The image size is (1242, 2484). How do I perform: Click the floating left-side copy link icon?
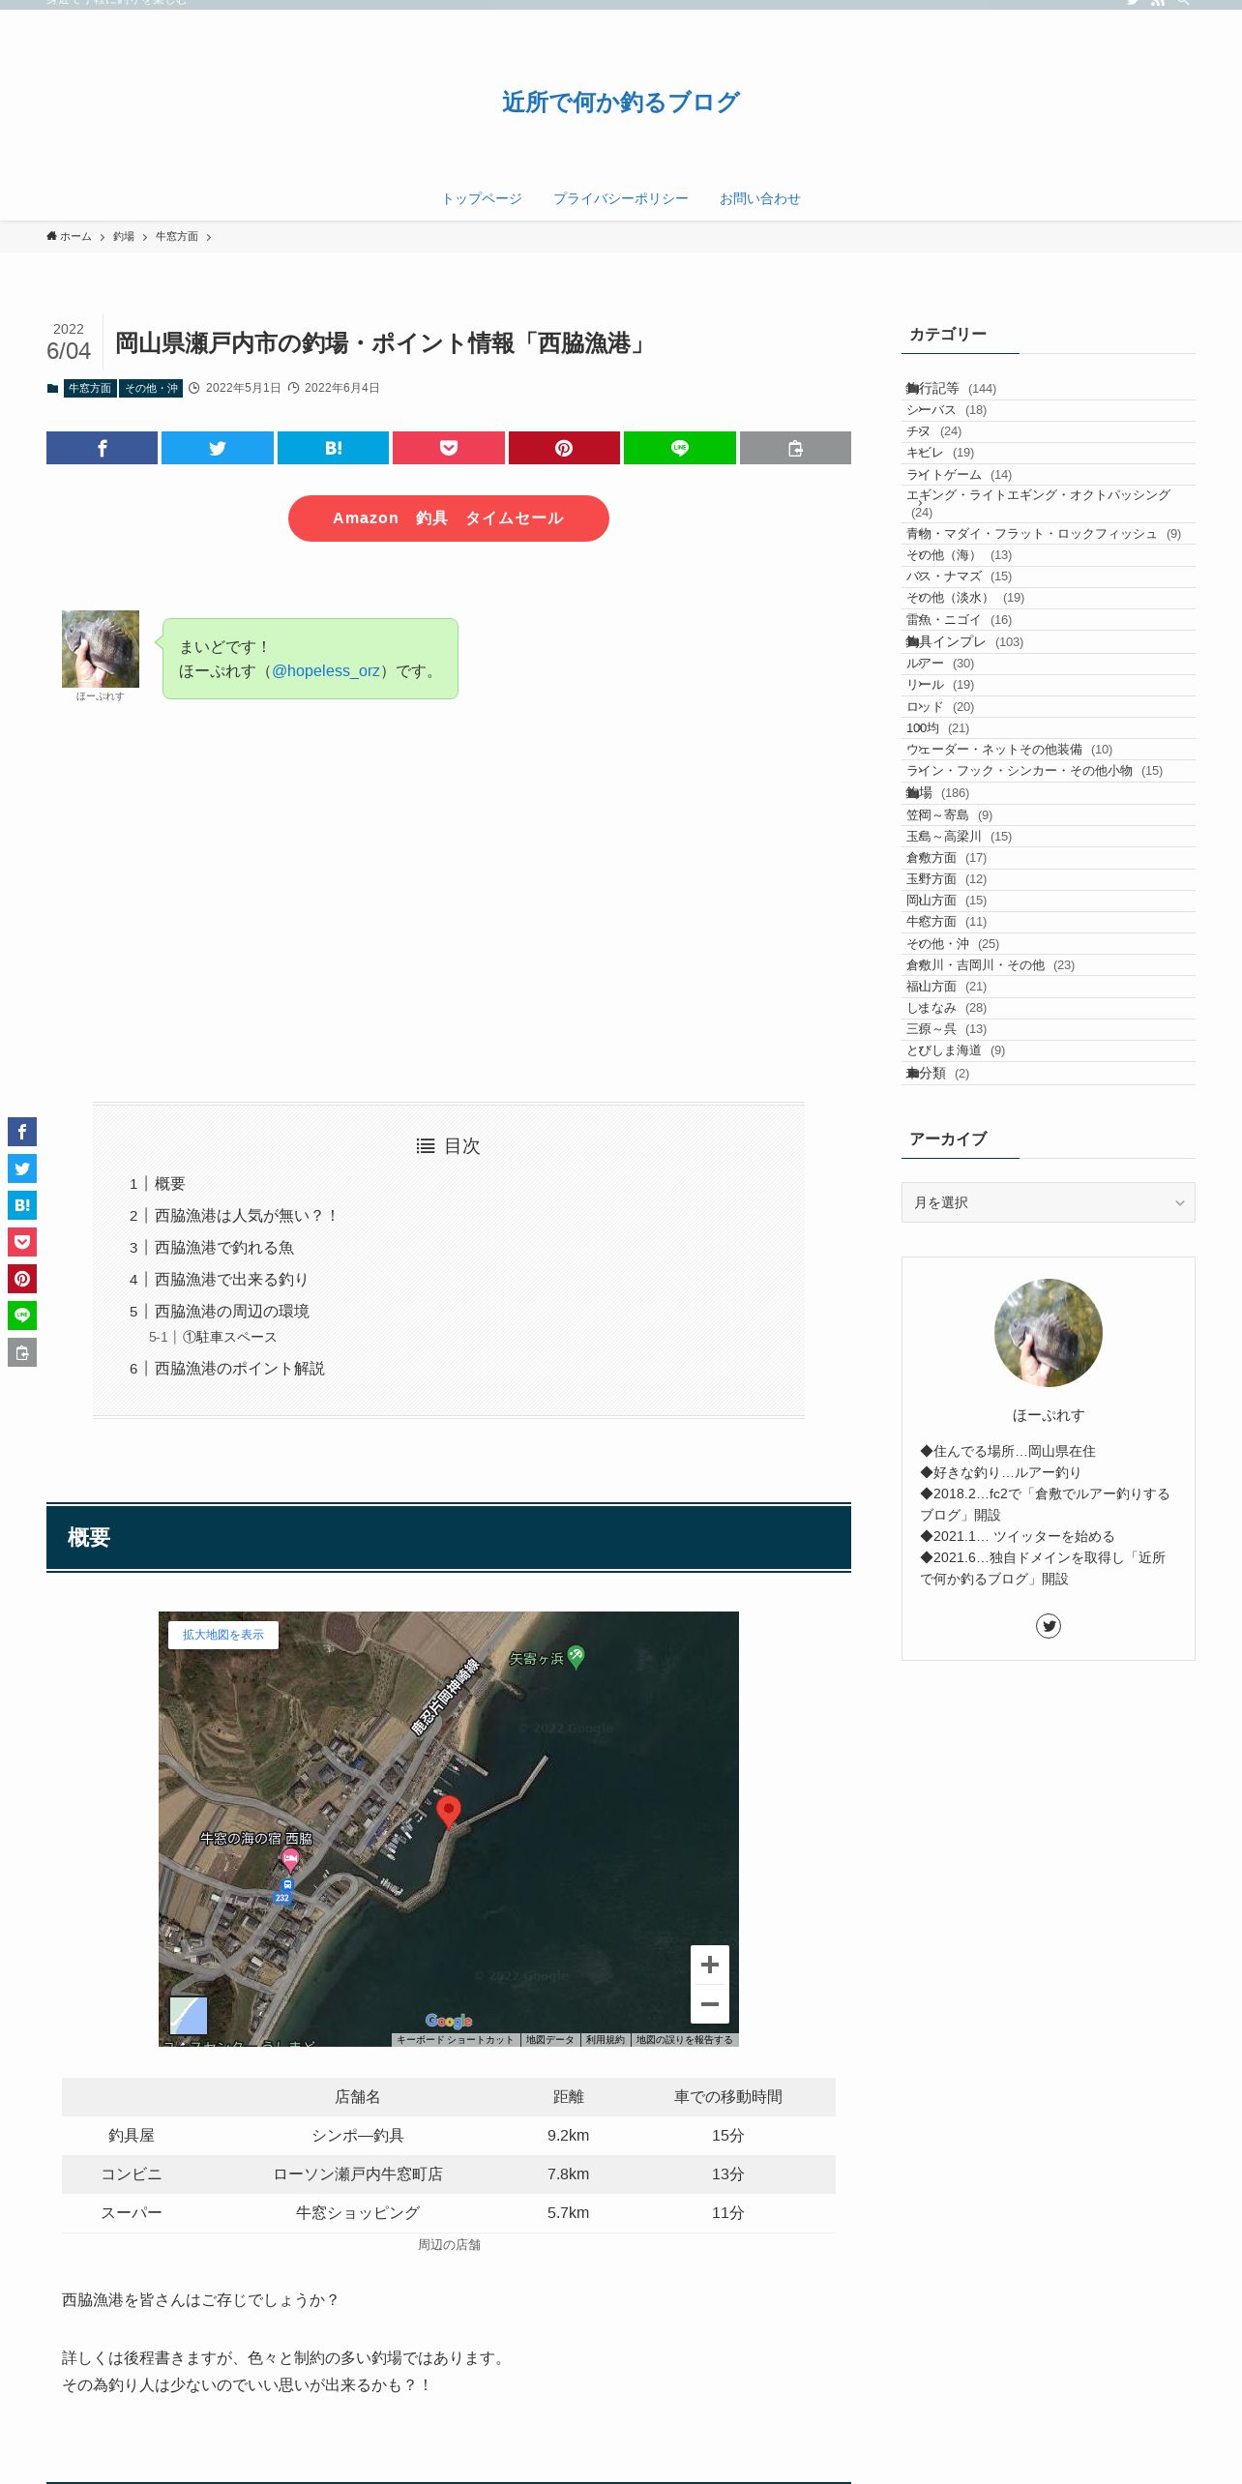click(x=22, y=1352)
